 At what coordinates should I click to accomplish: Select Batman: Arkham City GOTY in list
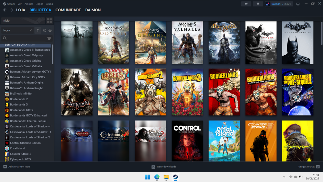point(28,77)
